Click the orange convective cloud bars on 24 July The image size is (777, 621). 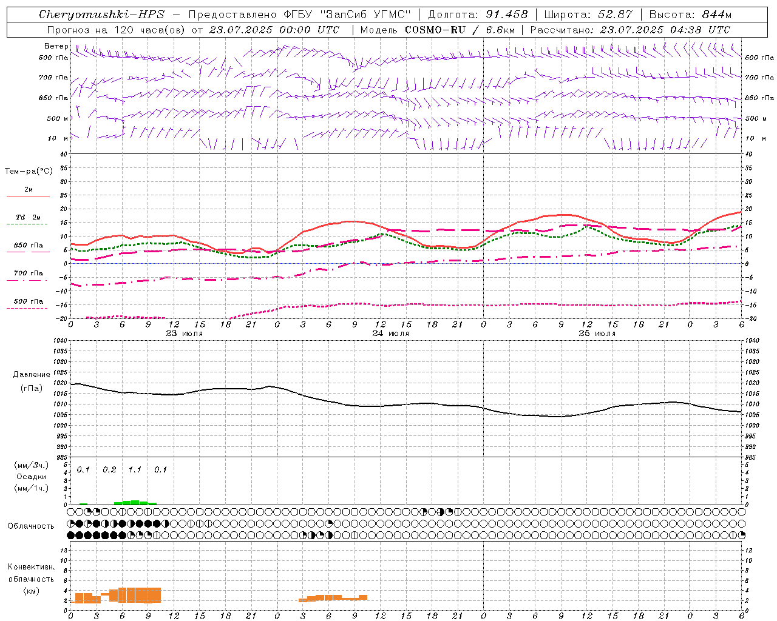point(333,598)
